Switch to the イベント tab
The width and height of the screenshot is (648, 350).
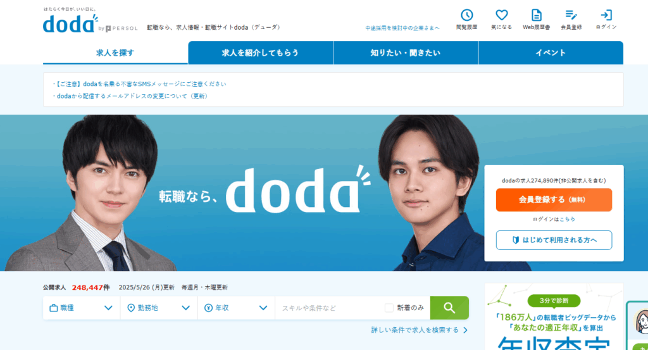(x=551, y=53)
